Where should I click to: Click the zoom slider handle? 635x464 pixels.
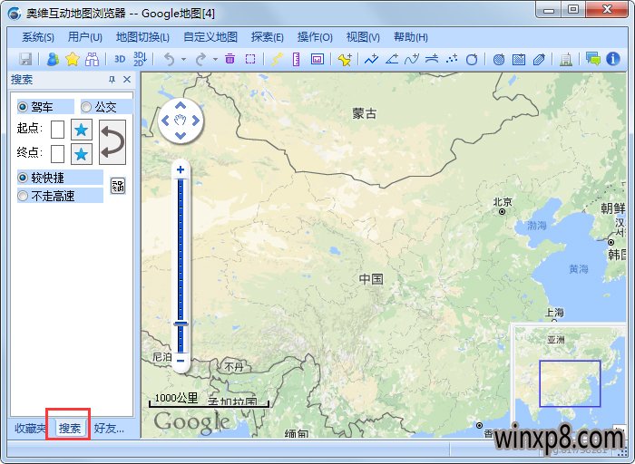[x=181, y=324]
